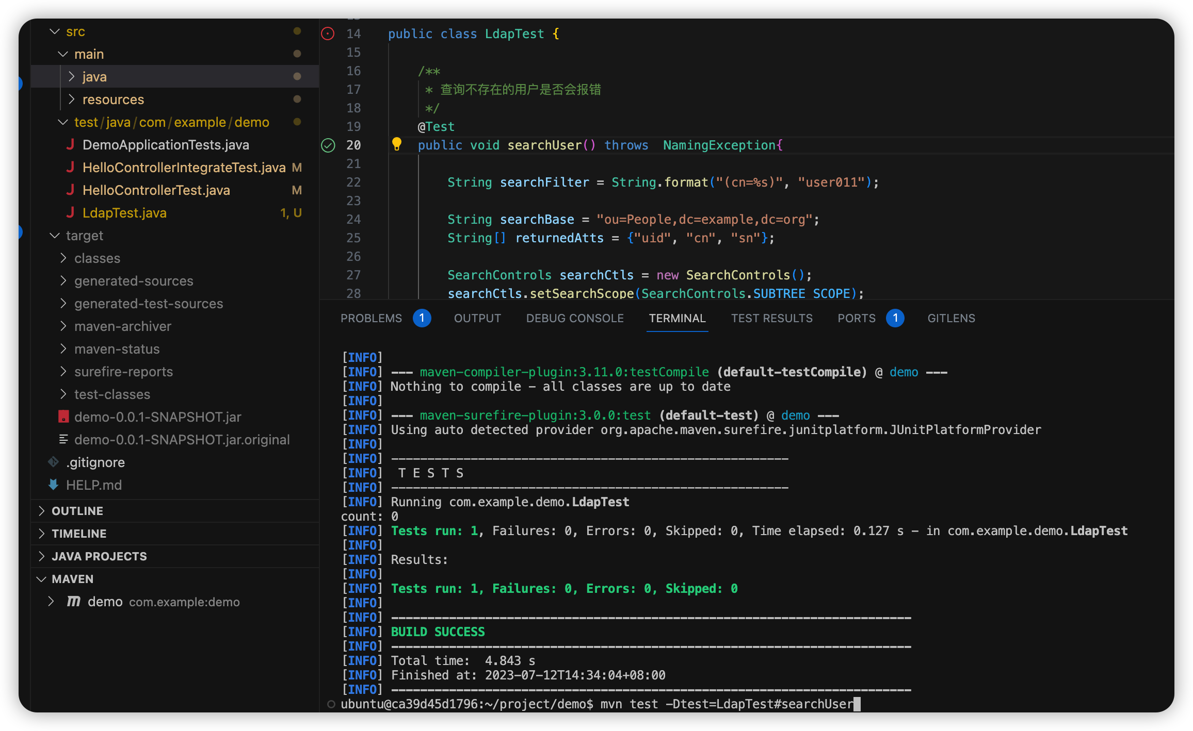
Task: Click the red test-run icon at line 14
Action: [328, 34]
